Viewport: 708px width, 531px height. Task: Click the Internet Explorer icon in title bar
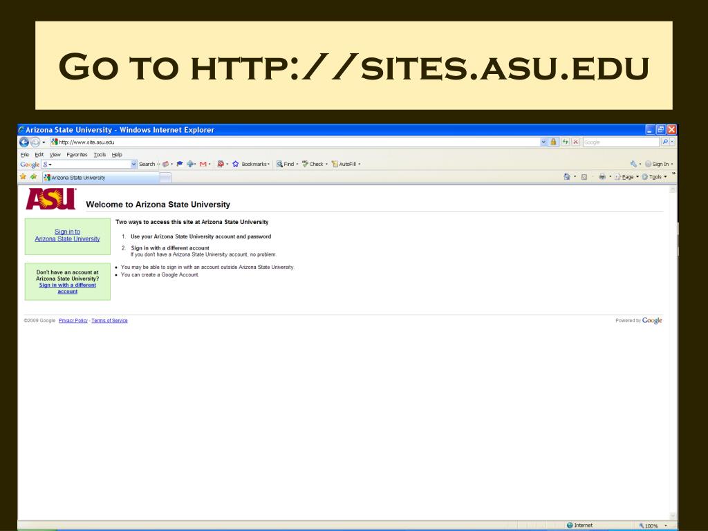click(x=21, y=129)
